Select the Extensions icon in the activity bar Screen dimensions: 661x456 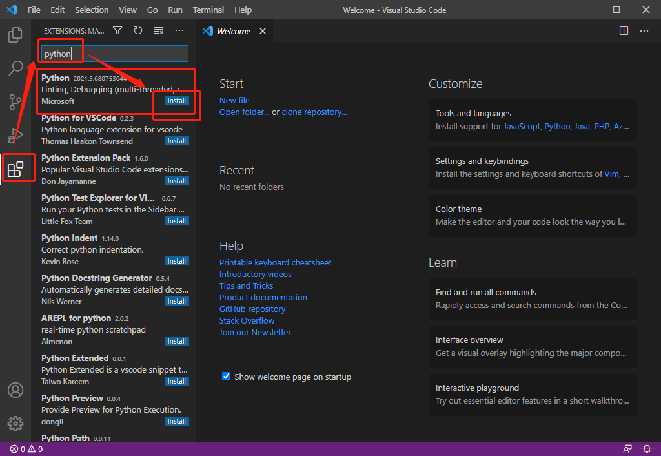point(15,167)
